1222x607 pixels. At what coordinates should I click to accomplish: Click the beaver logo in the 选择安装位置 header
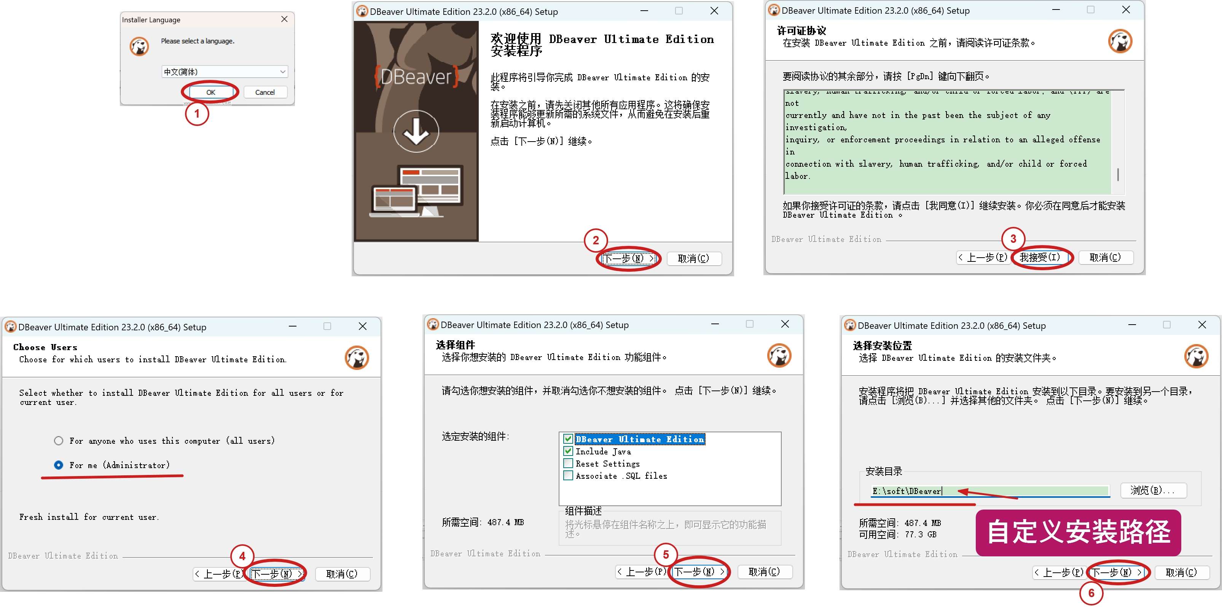(x=1196, y=356)
